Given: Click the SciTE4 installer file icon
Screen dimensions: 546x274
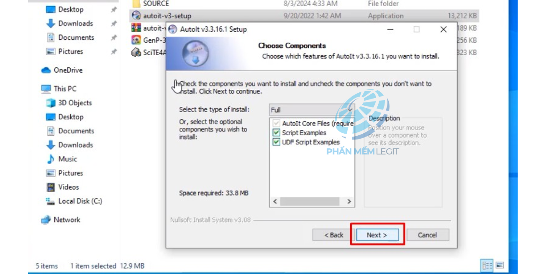Looking at the screenshot, I should pos(136,53).
